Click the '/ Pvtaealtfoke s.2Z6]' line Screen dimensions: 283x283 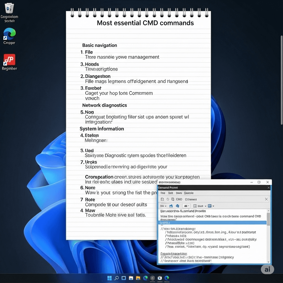(180, 243)
